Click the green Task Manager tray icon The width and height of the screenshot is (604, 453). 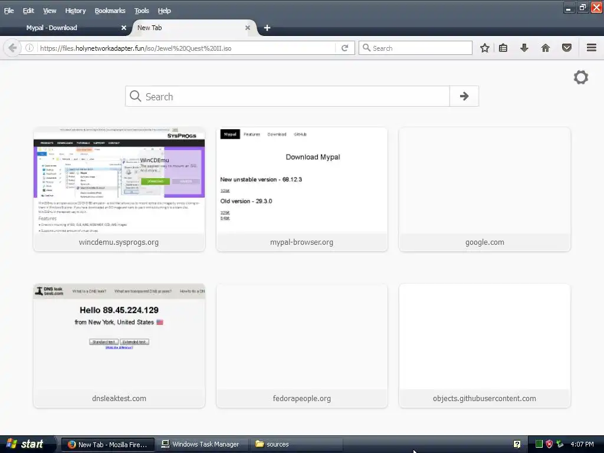pos(539,444)
